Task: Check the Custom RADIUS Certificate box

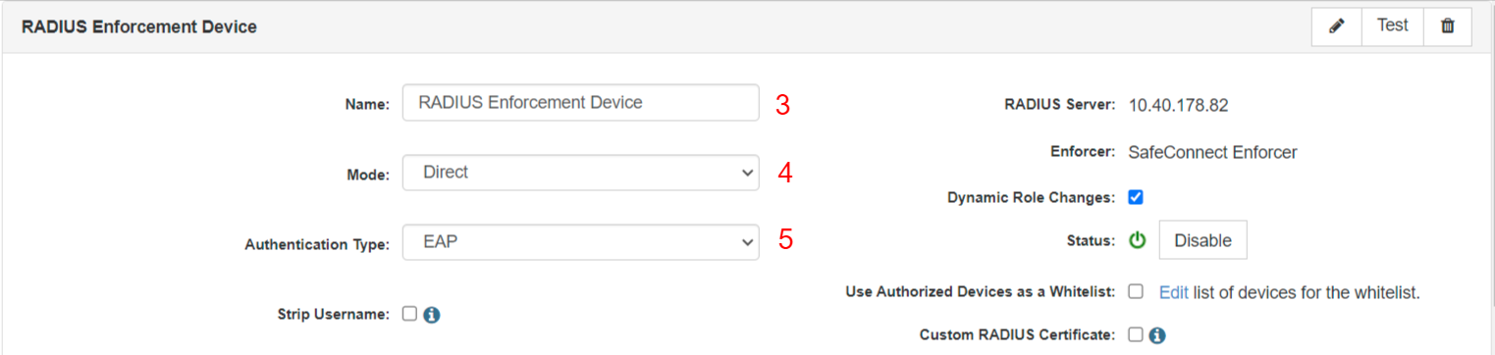Action: point(1135,334)
